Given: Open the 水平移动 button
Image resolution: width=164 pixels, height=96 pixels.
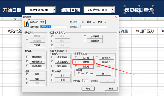Looking at the screenshot, I should 95,36.
